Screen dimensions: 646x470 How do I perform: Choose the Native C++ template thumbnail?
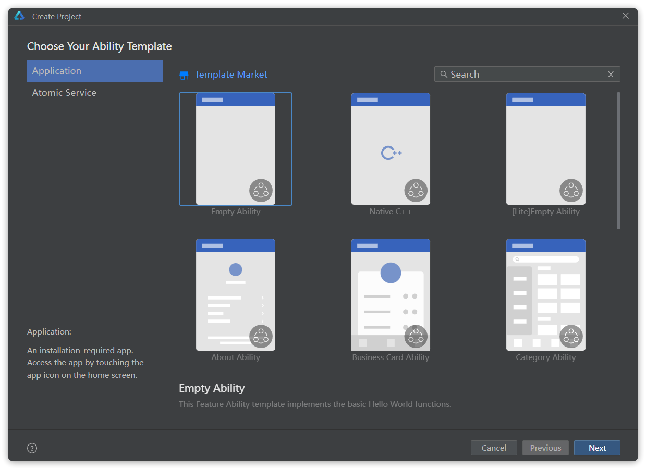click(391, 149)
